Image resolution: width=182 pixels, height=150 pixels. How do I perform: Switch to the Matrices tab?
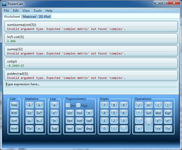point(29,16)
